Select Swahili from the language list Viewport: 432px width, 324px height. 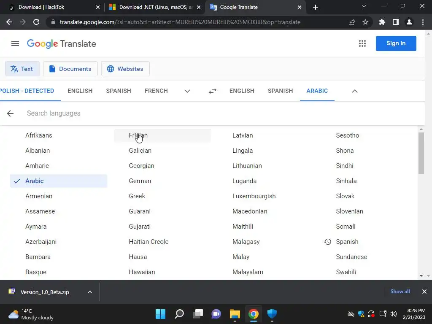(346, 272)
